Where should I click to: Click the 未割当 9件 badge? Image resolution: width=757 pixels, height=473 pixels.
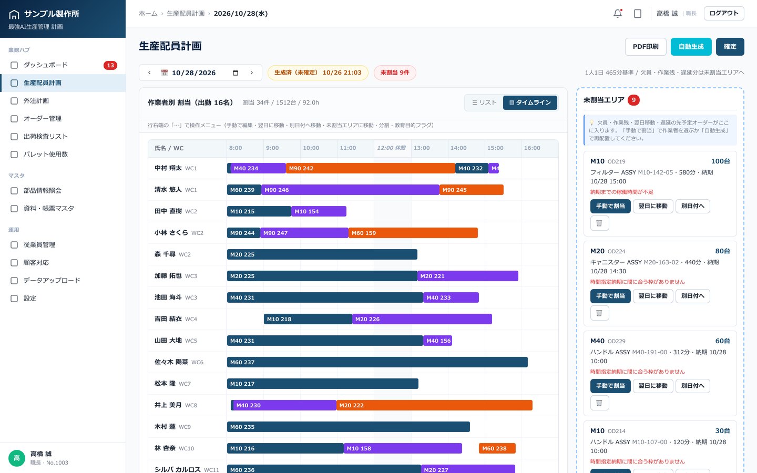coord(395,73)
